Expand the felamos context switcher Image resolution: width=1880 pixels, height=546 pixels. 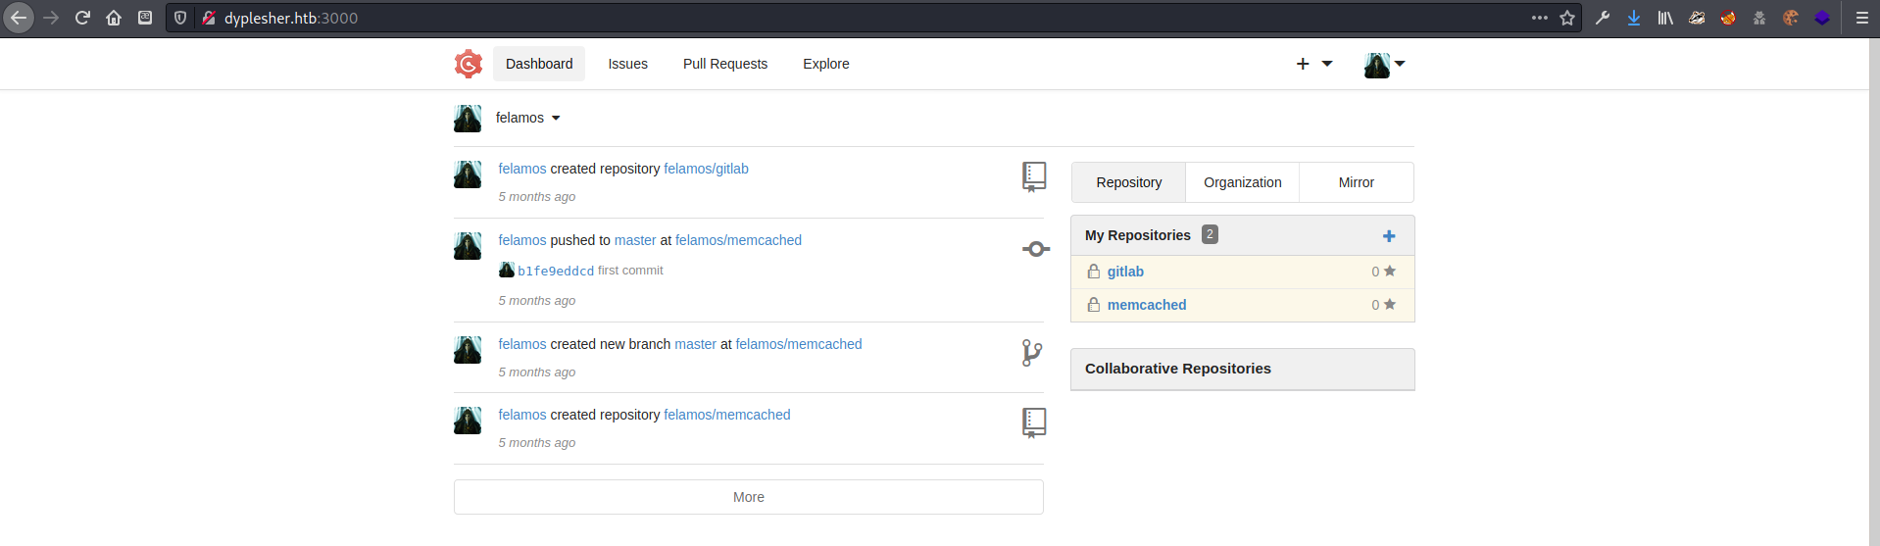click(x=527, y=118)
